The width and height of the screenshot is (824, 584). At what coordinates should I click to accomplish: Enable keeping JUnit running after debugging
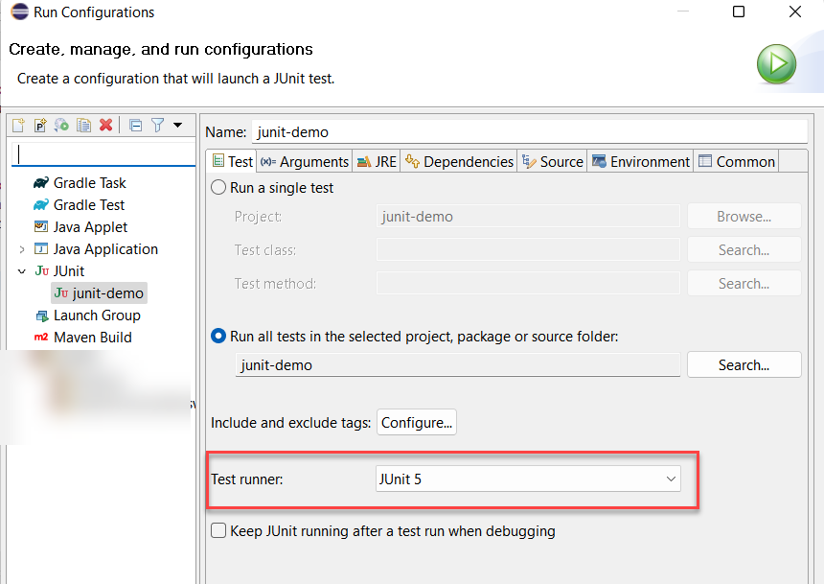coord(218,530)
